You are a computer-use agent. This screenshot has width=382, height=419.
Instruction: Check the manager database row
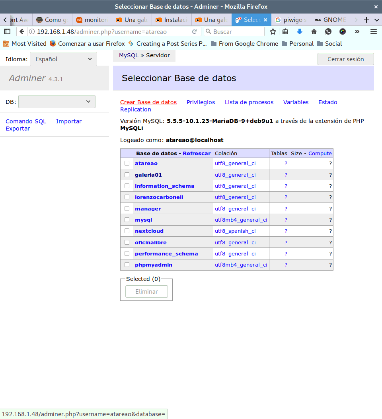click(127, 209)
